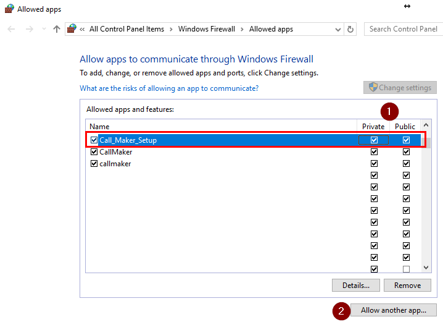Refresh the Allowed apps page

coord(350,29)
